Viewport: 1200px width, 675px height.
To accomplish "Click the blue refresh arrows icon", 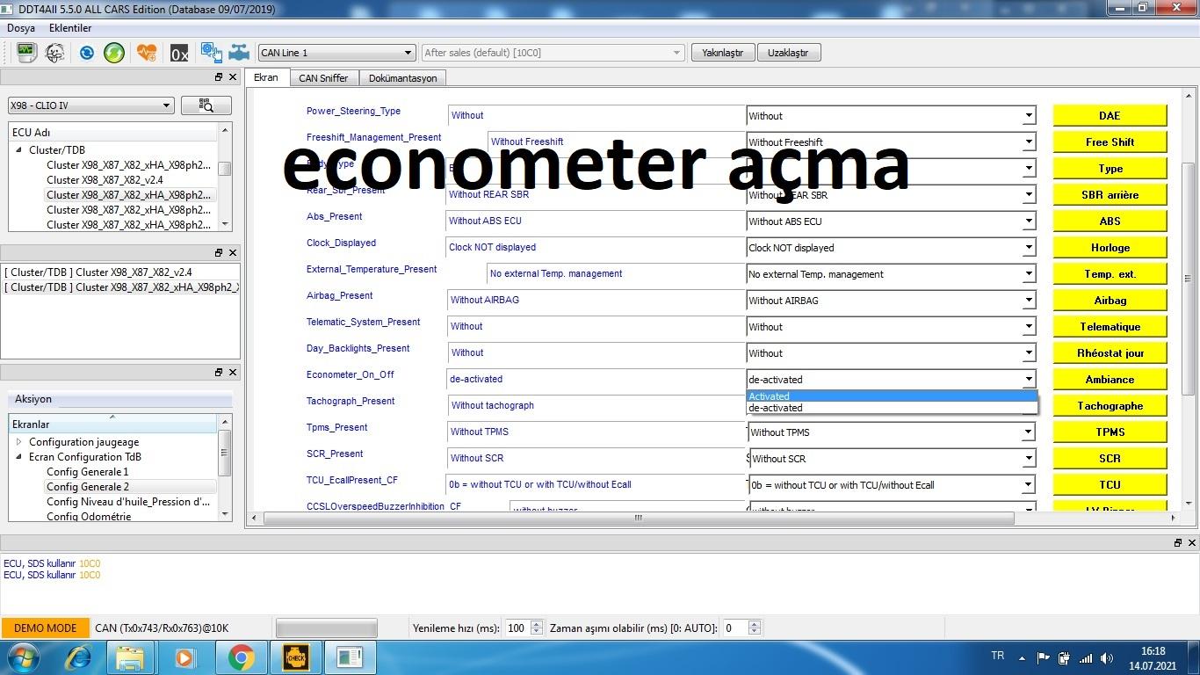I will [86, 53].
